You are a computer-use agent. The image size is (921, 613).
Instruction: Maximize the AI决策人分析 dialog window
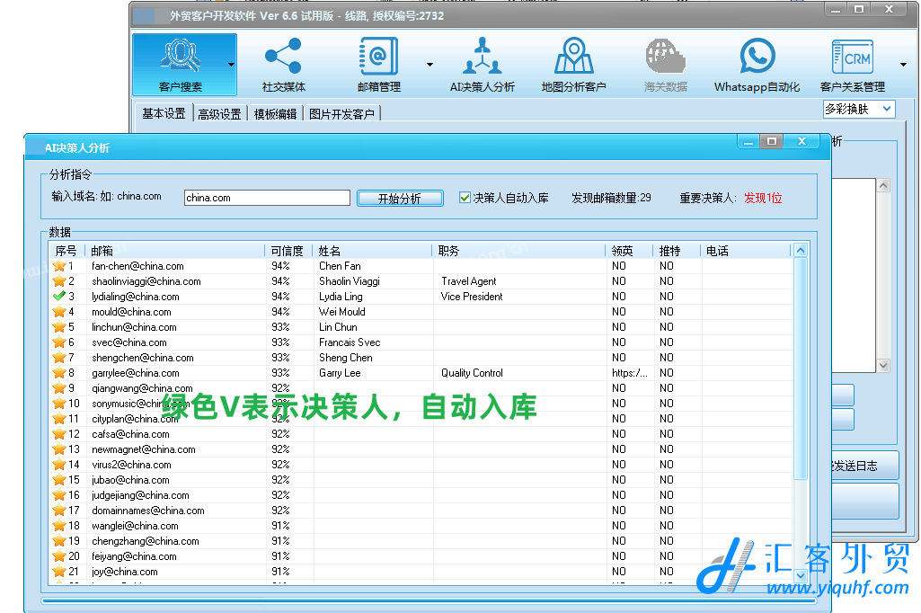tap(772, 141)
